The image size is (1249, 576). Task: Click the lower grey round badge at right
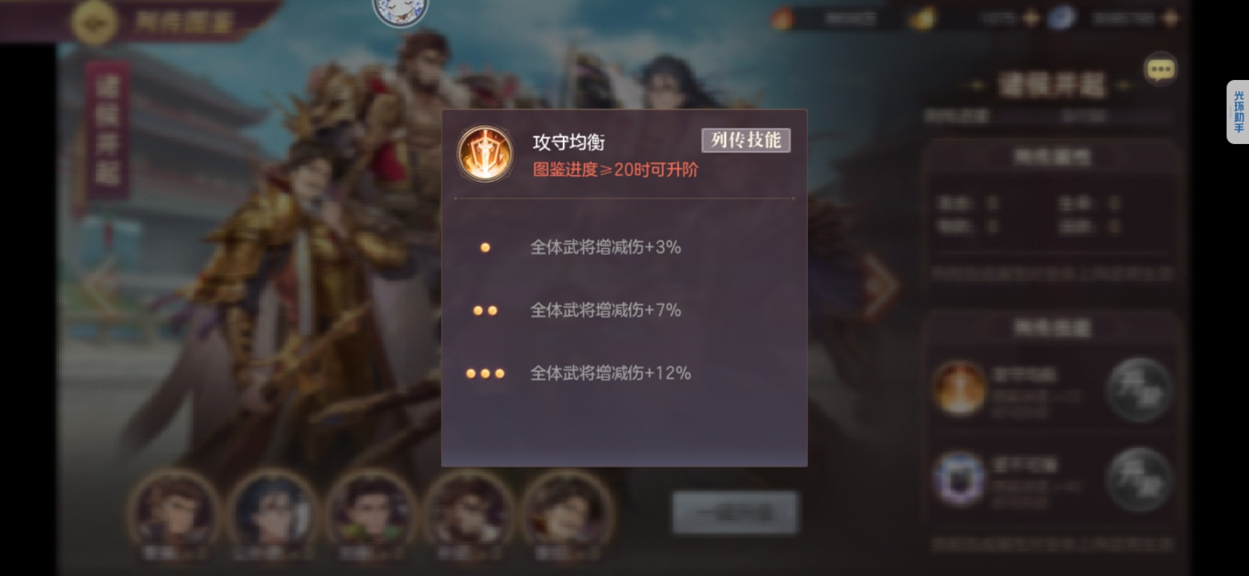pyautogui.click(x=1139, y=479)
